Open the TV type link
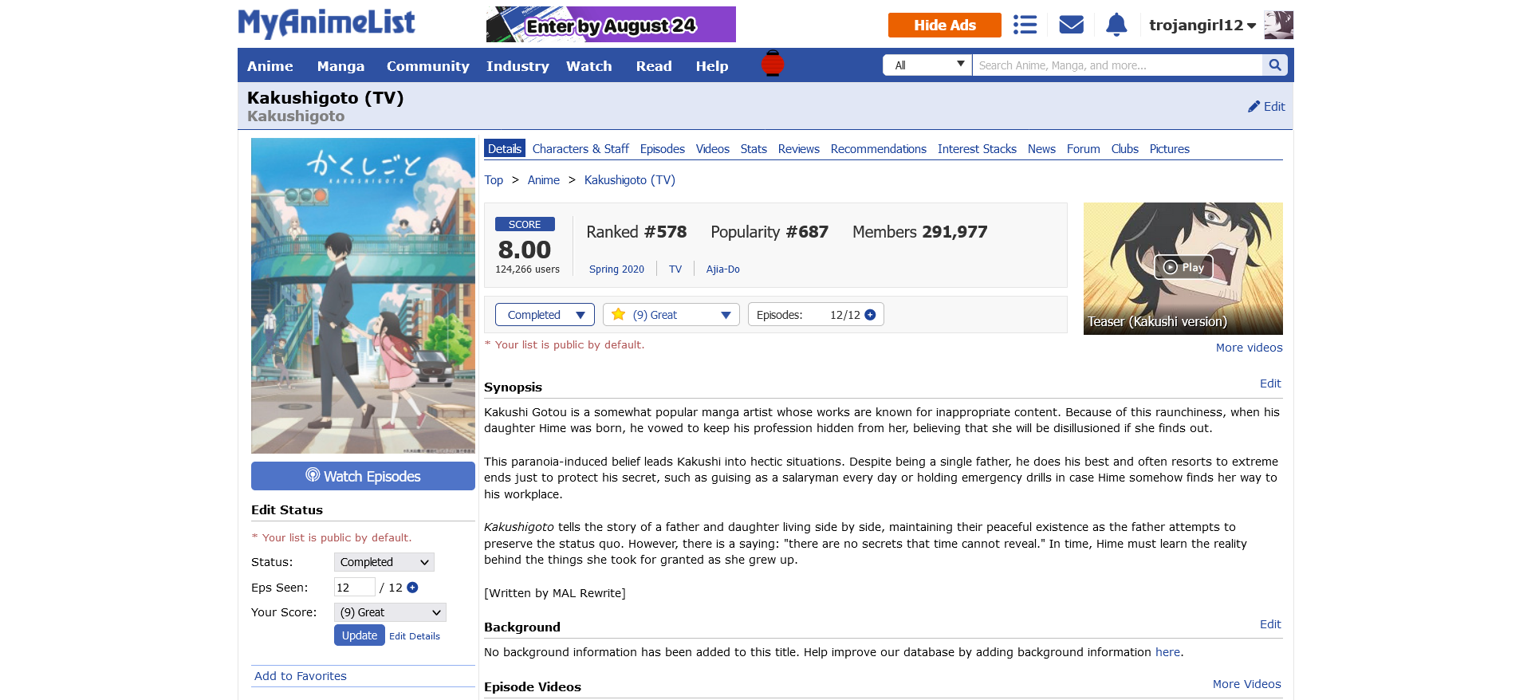This screenshot has height=700, width=1531. (675, 269)
